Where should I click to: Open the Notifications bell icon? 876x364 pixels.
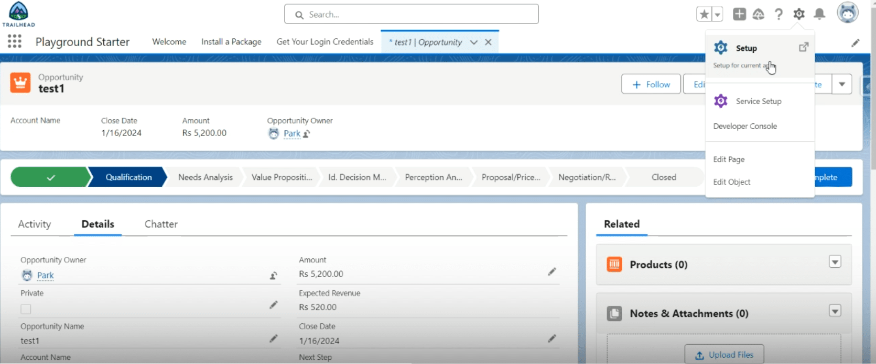(819, 14)
